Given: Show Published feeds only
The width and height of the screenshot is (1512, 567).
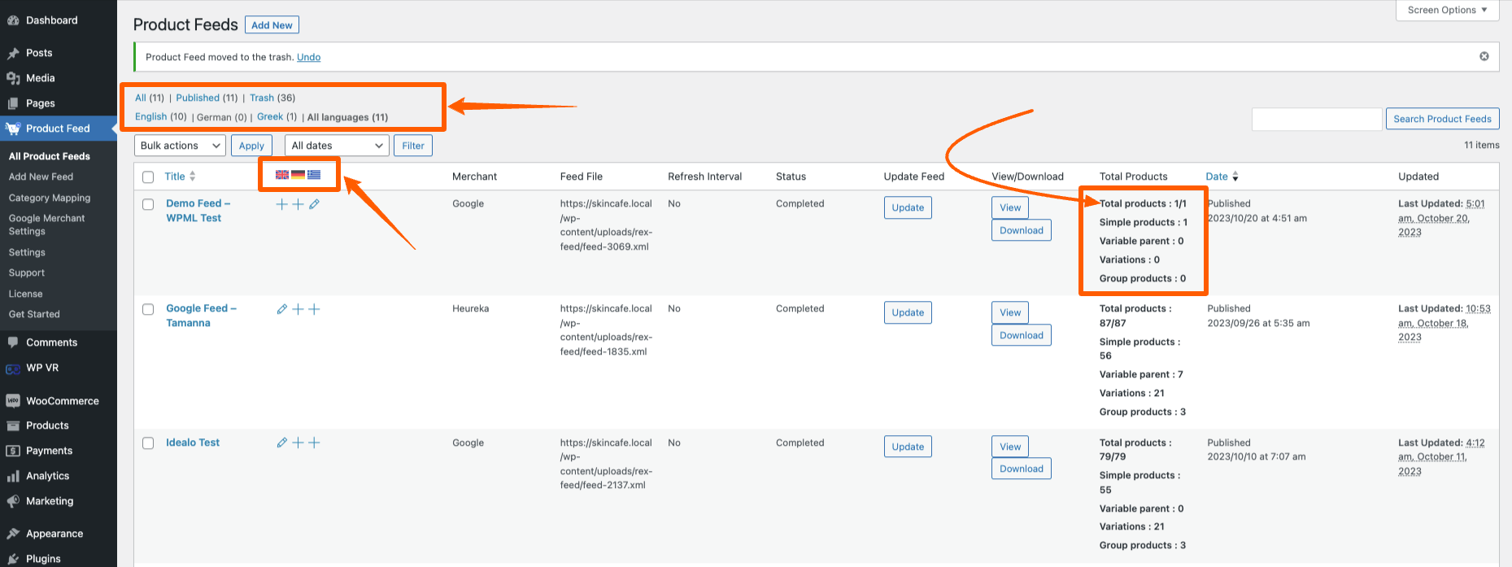Looking at the screenshot, I should click(x=198, y=98).
